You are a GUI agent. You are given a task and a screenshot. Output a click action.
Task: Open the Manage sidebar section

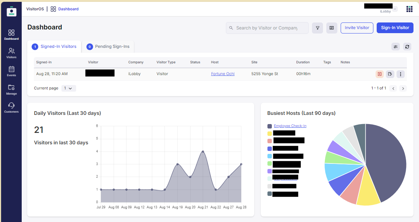click(x=11, y=89)
